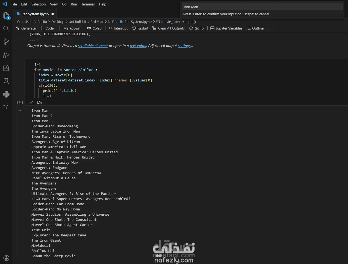Click output line 'Shaun the Sheep Movie'
Screen dimensions: 348x264
[54, 256]
